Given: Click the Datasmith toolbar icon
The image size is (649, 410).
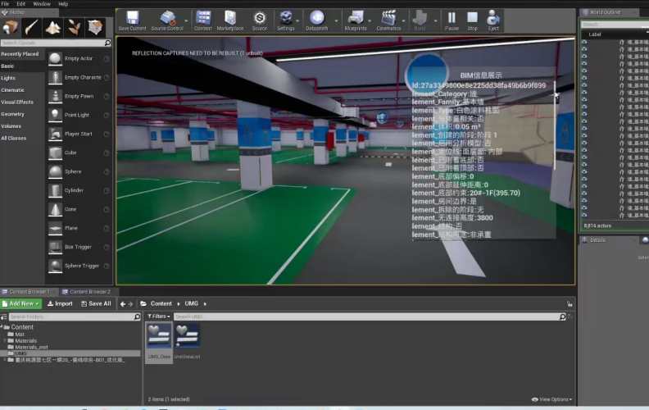Looking at the screenshot, I should tap(316, 20).
